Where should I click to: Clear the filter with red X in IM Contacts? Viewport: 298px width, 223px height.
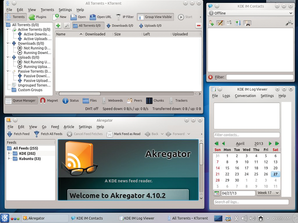coord(211,77)
